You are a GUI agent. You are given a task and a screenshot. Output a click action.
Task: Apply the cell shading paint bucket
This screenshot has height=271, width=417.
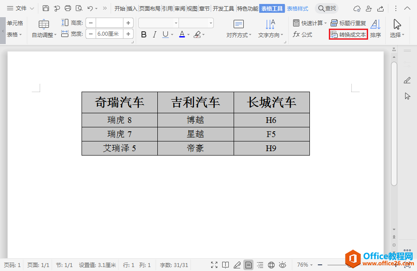[197, 34]
